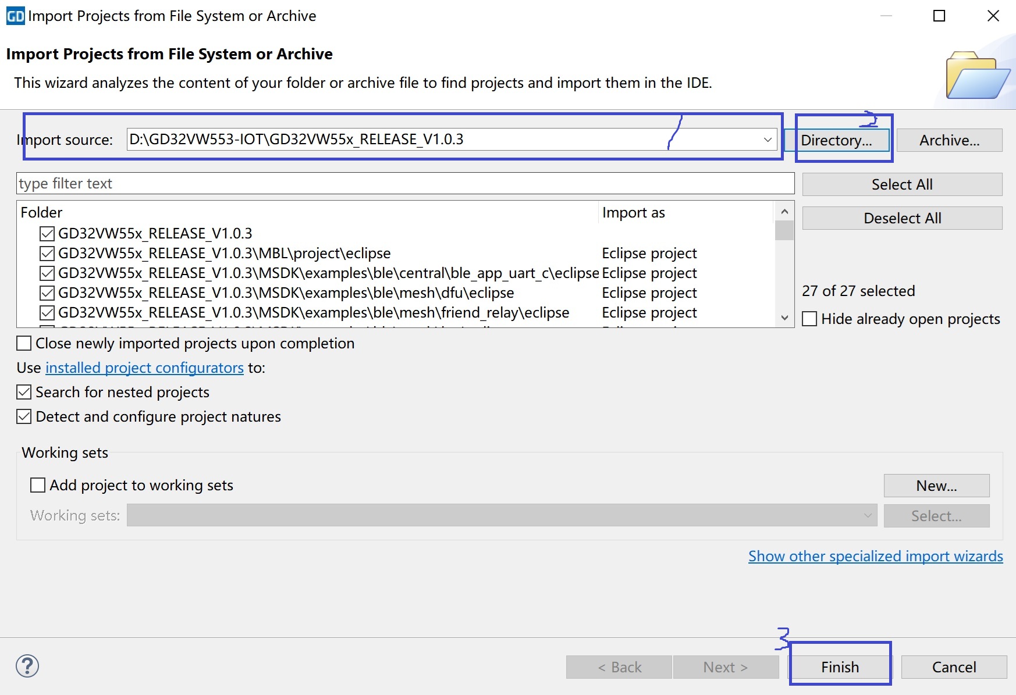The image size is (1016, 695).
Task: Open installed project configurators link
Action: pyautogui.click(x=144, y=368)
